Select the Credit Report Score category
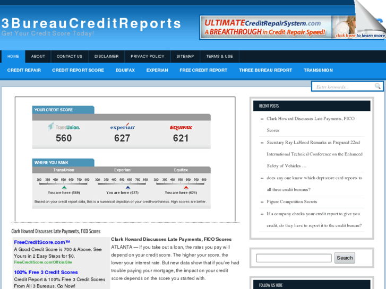This screenshot has height=289, width=386. (x=78, y=70)
